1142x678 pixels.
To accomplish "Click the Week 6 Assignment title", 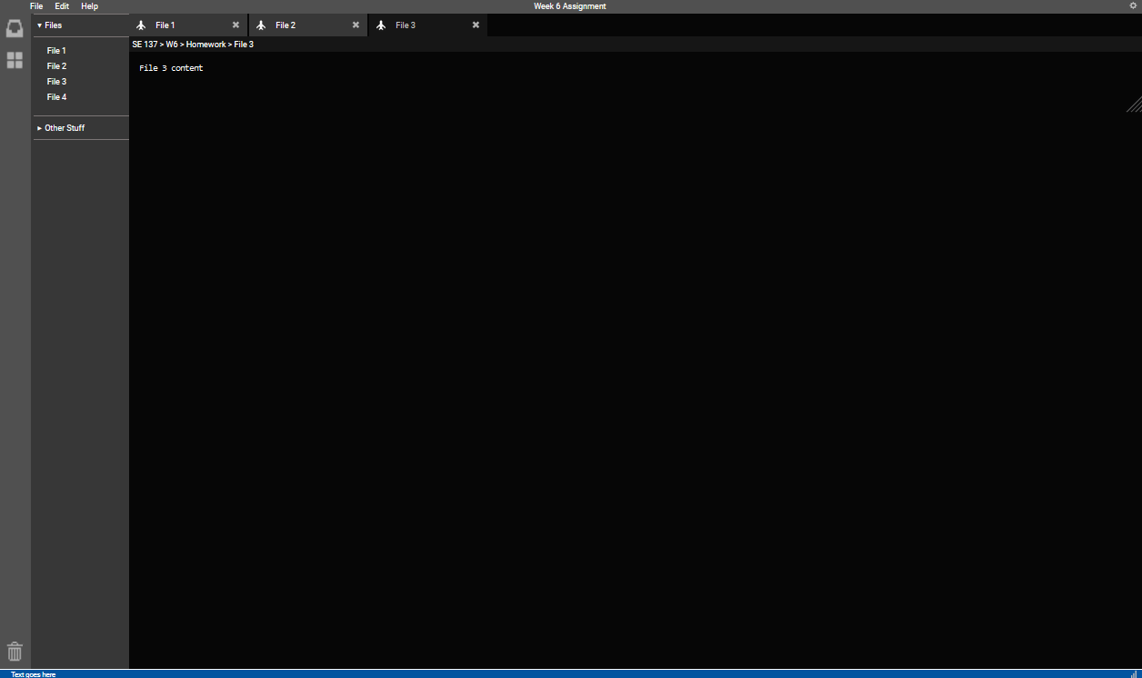I will pyautogui.click(x=570, y=6).
